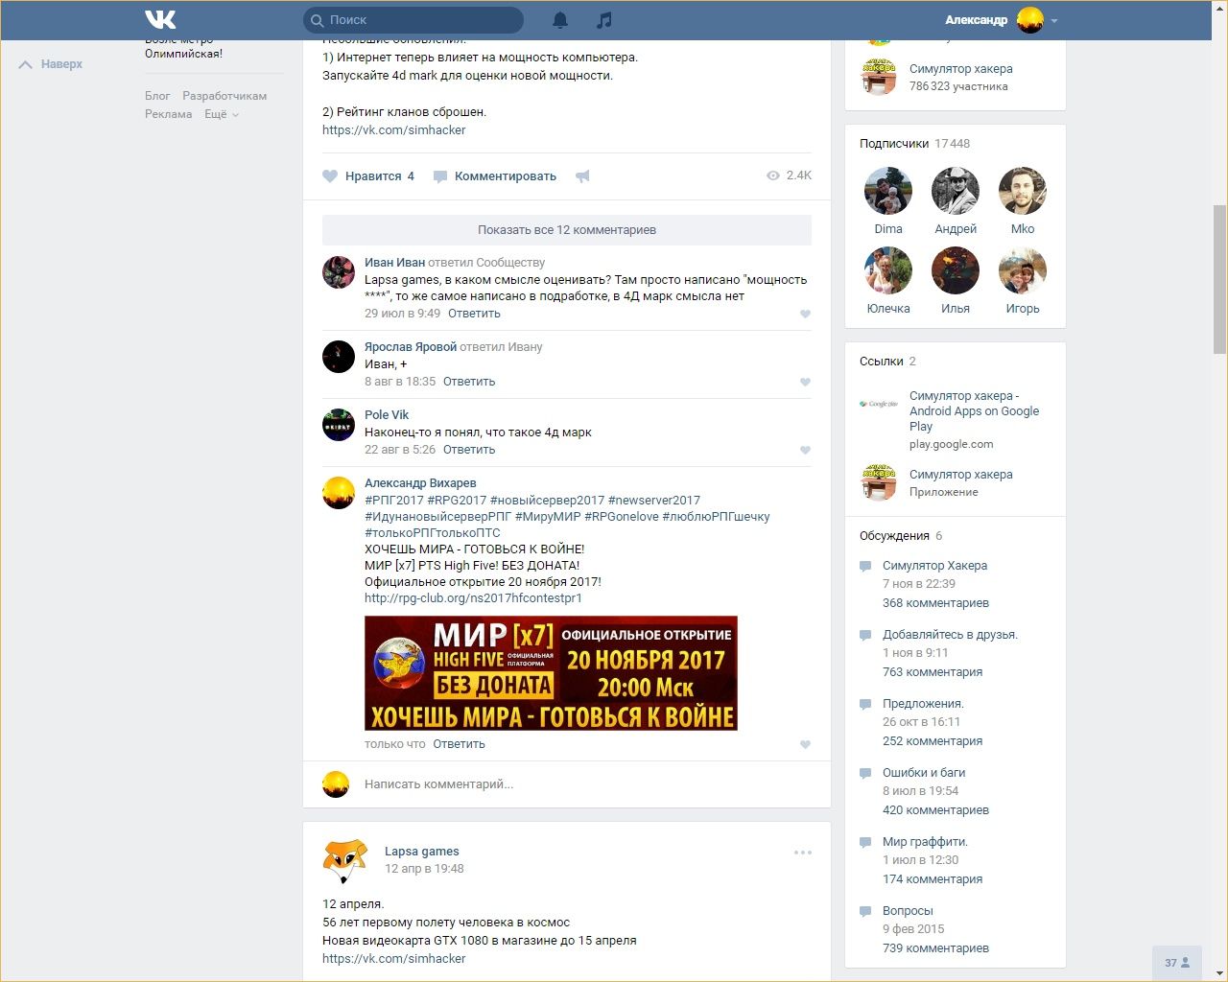Open the music note player icon
Screen dimensions: 1228x982
pyautogui.click(x=603, y=20)
